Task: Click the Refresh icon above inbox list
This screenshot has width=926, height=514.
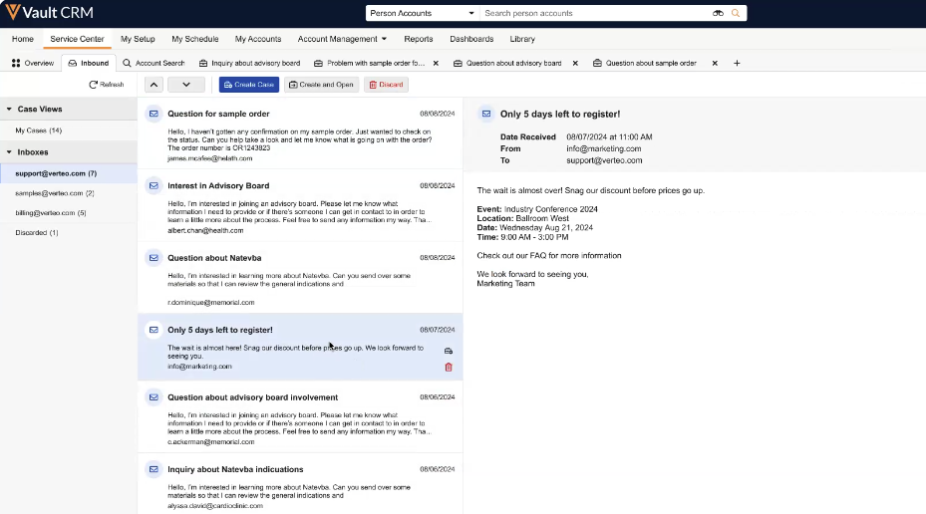Action: coord(94,85)
